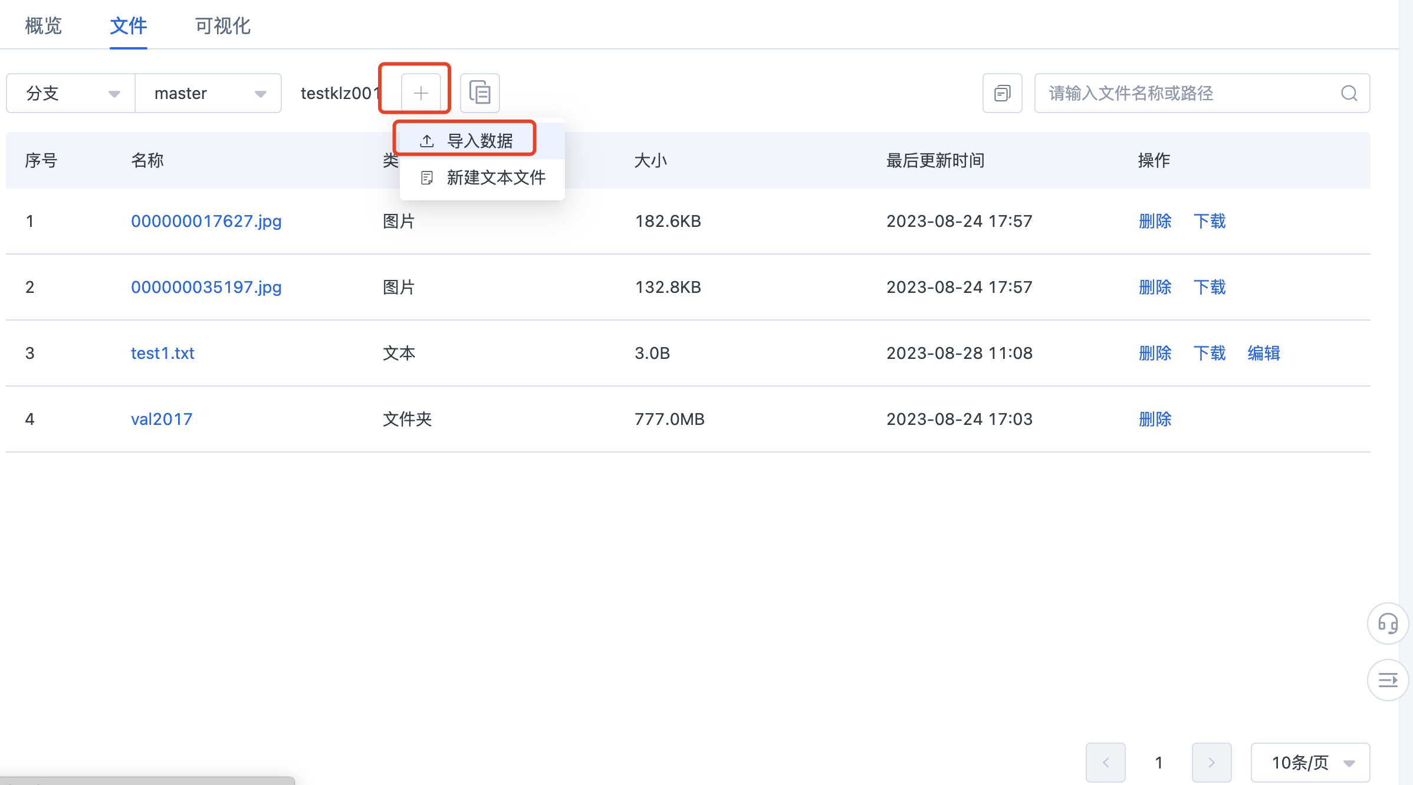
Task: Switch to the 可视化 tab
Action: pyautogui.click(x=222, y=25)
